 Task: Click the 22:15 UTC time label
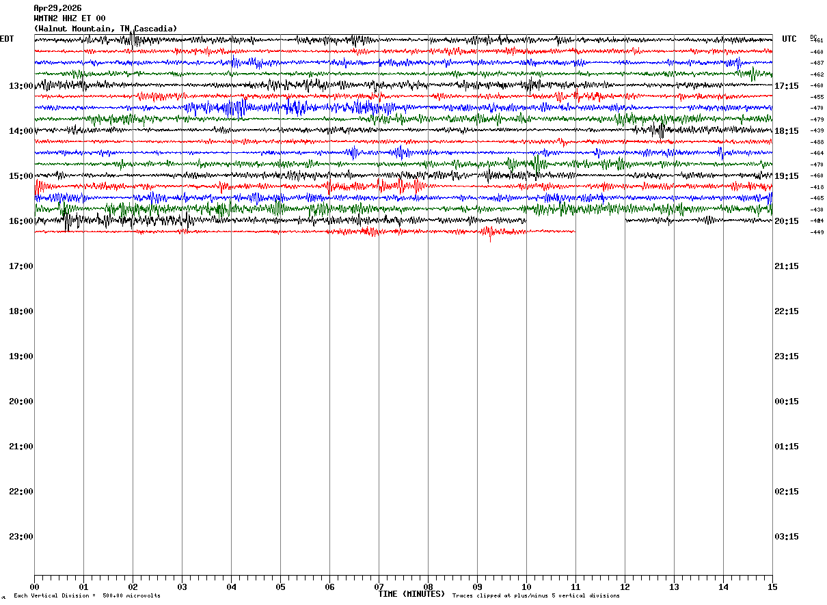[787, 311]
